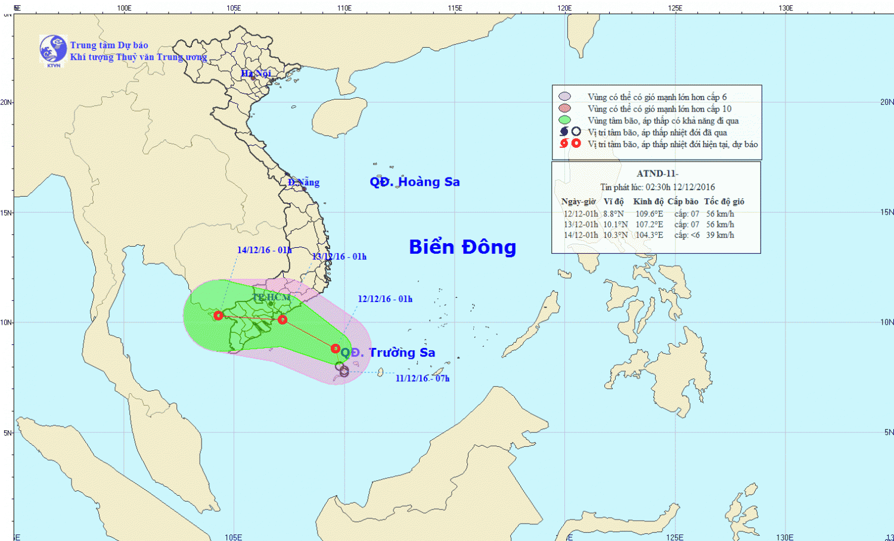Click the '104.3°E' longitude value
Screen dimensions: 894x541
(x=649, y=235)
